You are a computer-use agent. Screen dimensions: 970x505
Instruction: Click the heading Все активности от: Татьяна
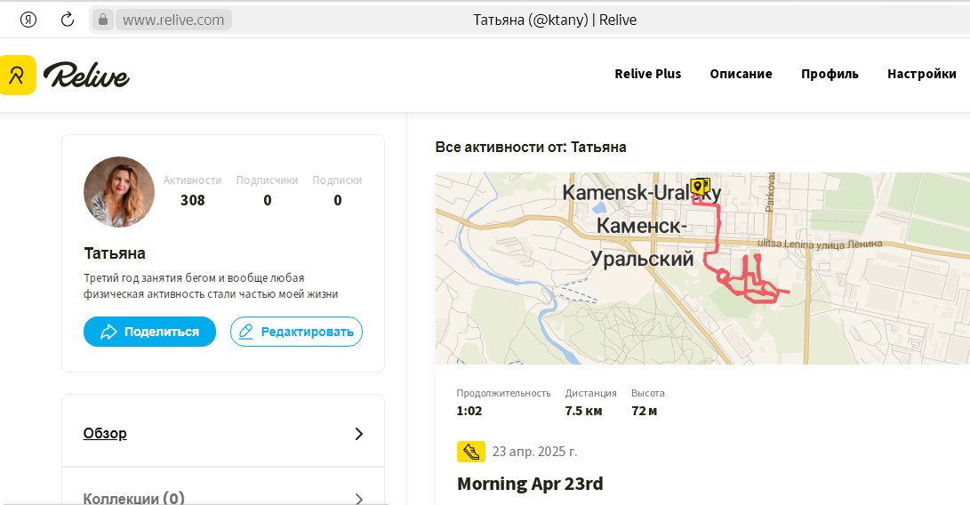click(x=531, y=148)
